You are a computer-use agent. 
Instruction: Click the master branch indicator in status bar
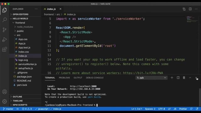8,109
